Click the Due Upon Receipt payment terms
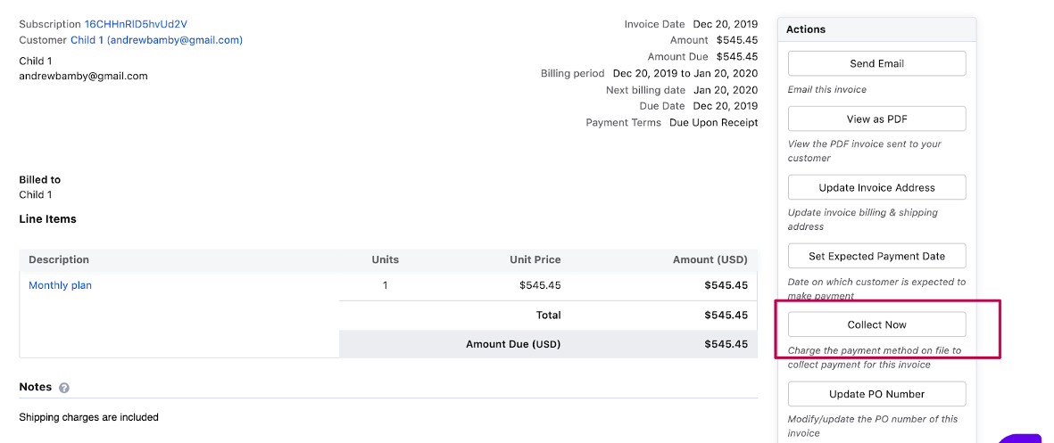 tap(713, 123)
